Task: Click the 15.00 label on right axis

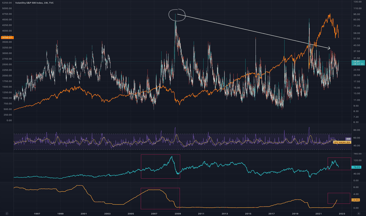Action: [x=357, y=88]
